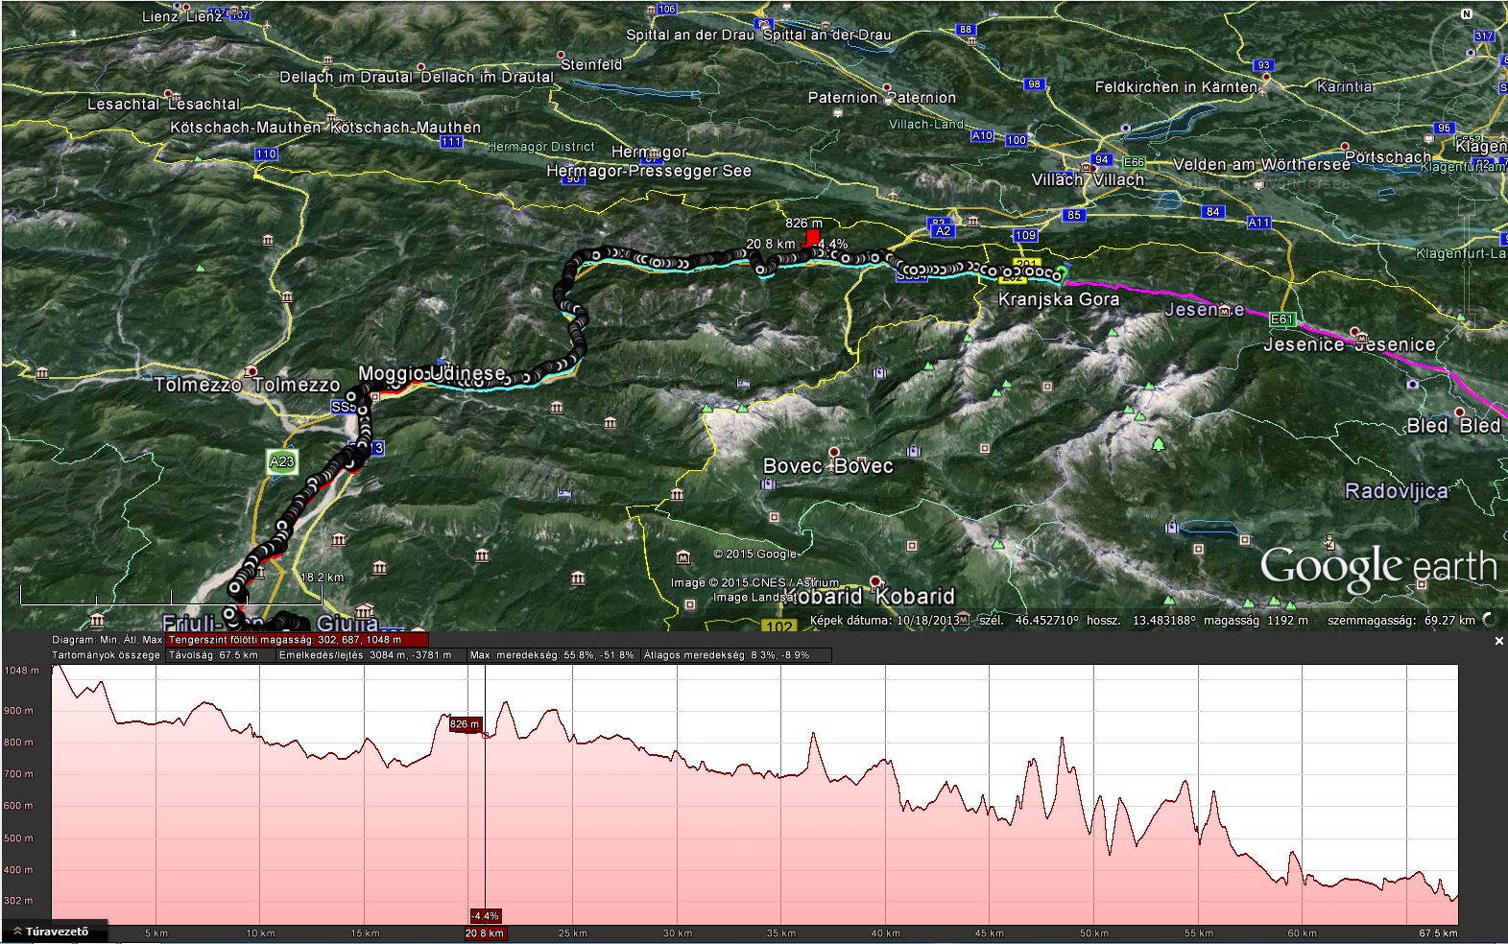The height and width of the screenshot is (944, 1508).
Task: Click the 67.5 km end tick label
Action: pos(1438,932)
